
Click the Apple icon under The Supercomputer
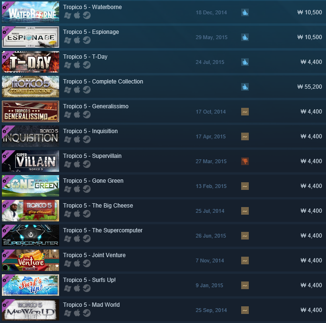click(77, 239)
